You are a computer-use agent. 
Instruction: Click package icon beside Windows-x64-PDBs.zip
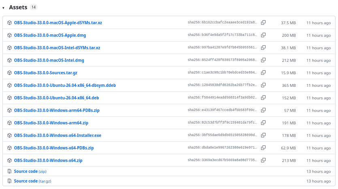[x=9, y=148]
